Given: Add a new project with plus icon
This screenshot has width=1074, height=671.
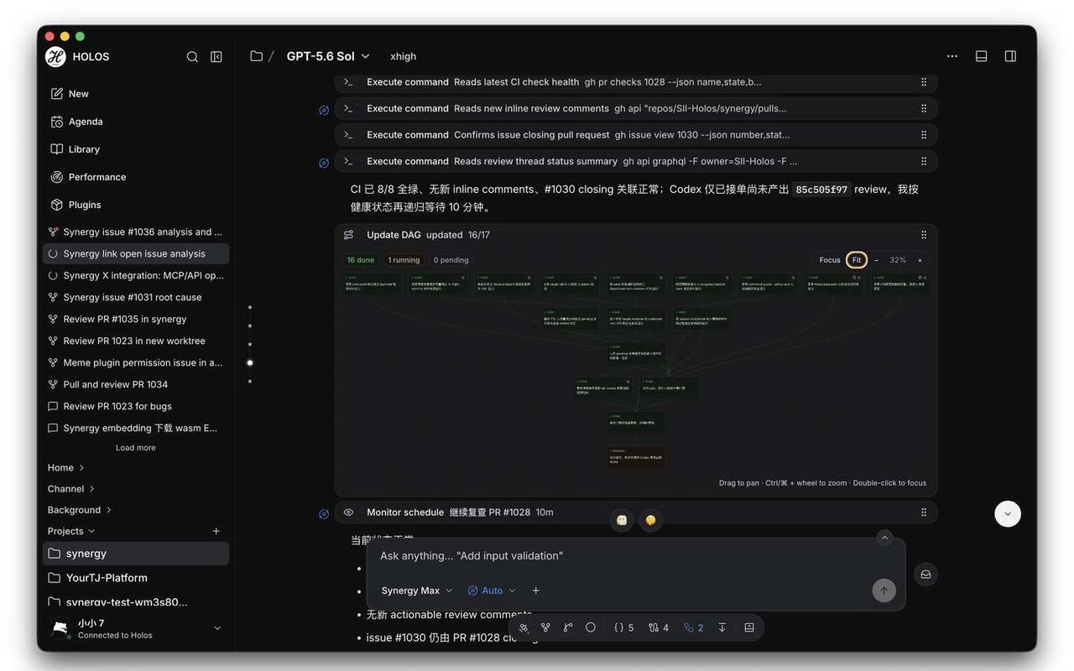Looking at the screenshot, I should (216, 531).
